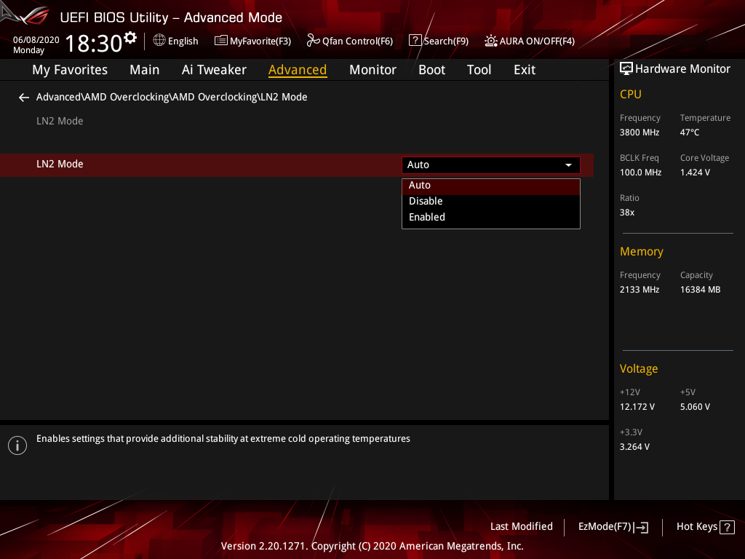Click BCLK Freq value 100.0 MHz
Image resolution: width=745 pixels, height=559 pixels.
640,173
